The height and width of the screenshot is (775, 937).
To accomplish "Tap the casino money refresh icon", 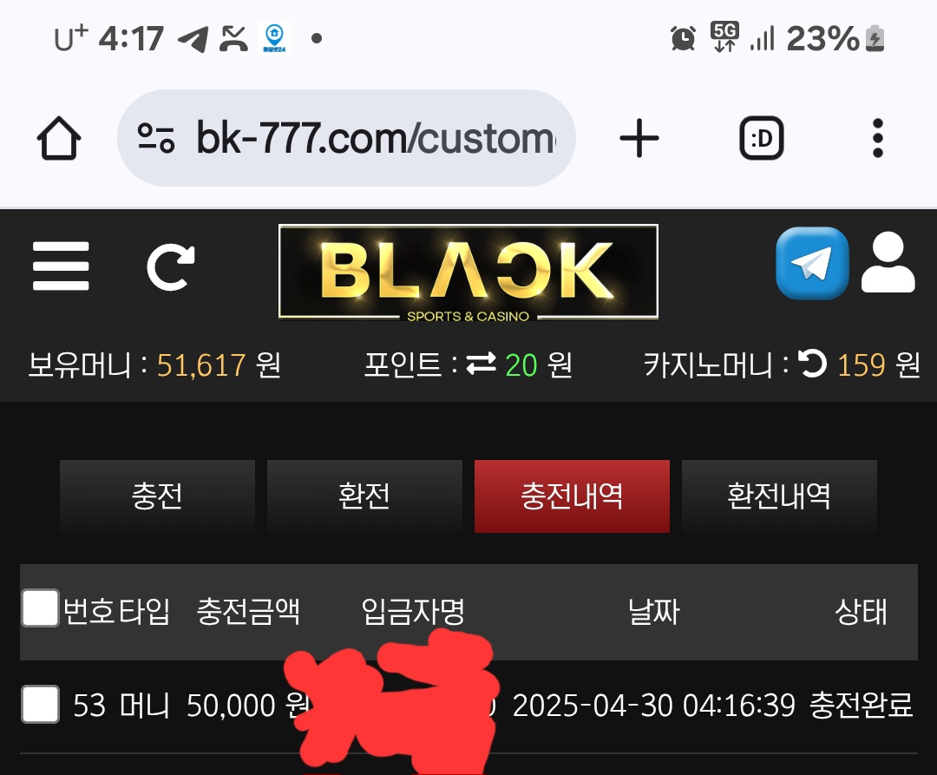I will coord(813,364).
